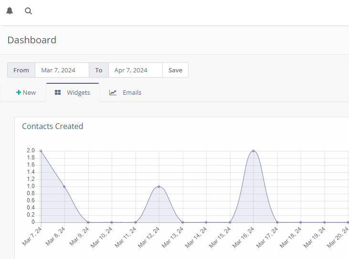
Task: Click the search magnifier icon
Action: pos(28,11)
